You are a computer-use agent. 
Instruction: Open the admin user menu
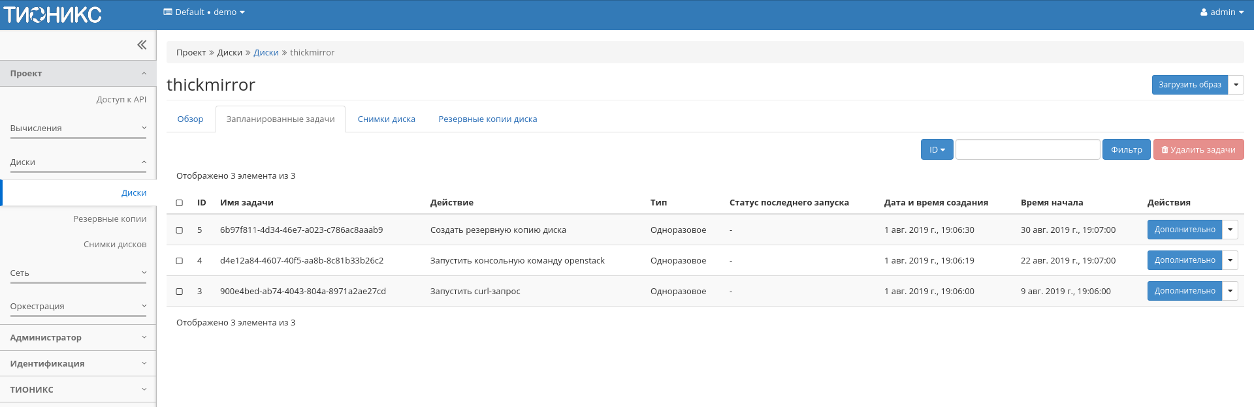click(1221, 12)
